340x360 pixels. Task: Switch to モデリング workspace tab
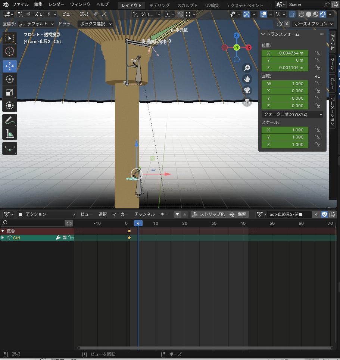pyautogui.click(x=159, y=5)
